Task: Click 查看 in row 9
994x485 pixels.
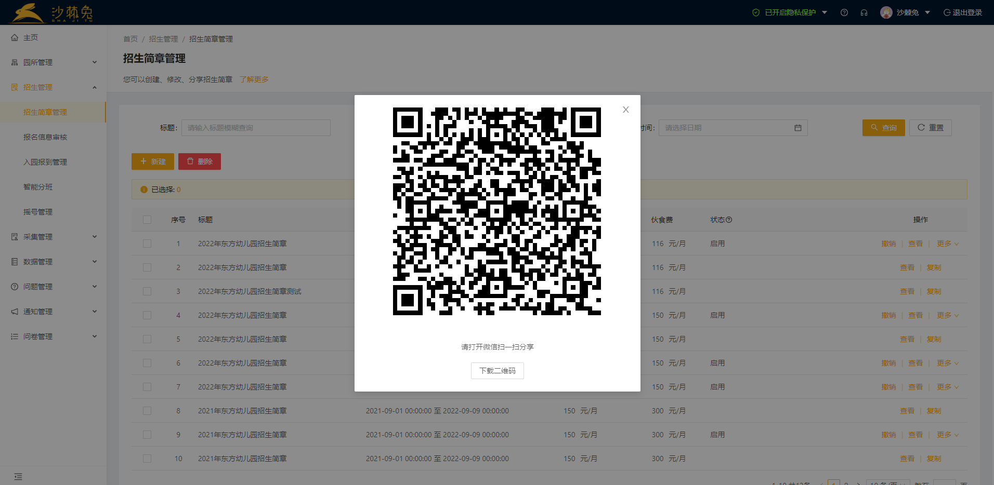Action: 915,435
